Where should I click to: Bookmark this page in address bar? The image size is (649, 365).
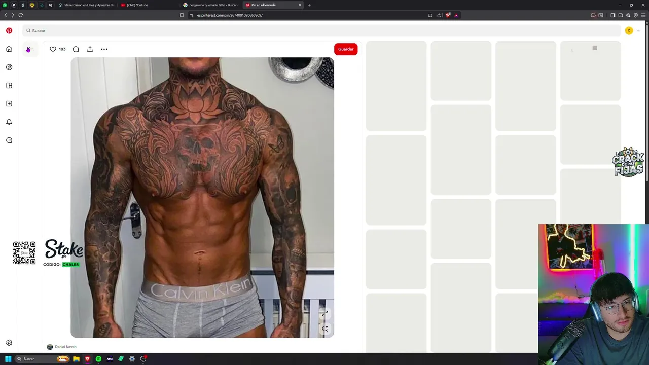pyautogui.click(x=182, y=15)
